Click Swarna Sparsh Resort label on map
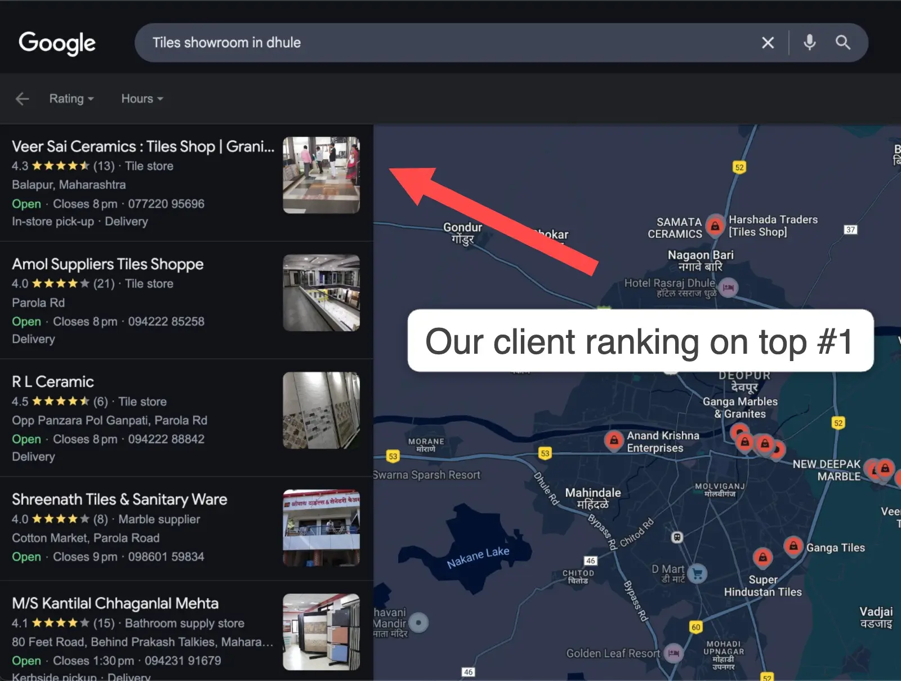This screenshot has width=901, height=681. point(427,475)
